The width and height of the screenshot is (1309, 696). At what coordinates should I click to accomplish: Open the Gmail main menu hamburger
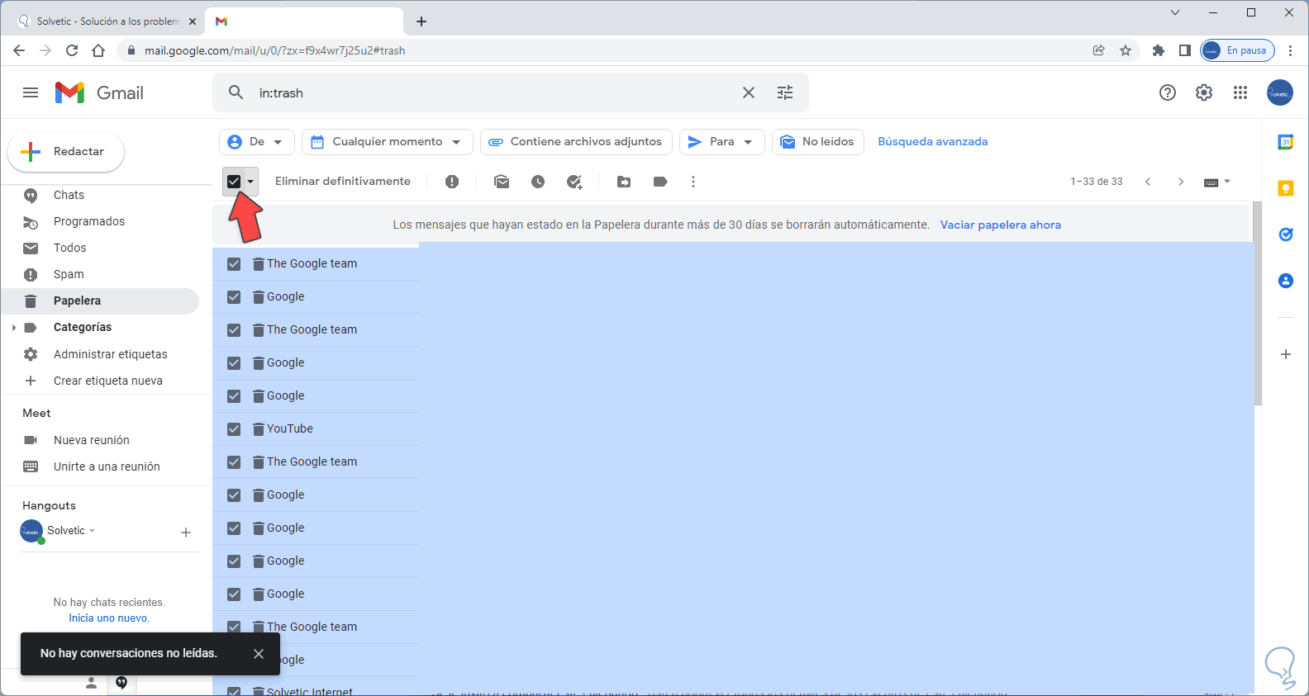click(31, 92)
